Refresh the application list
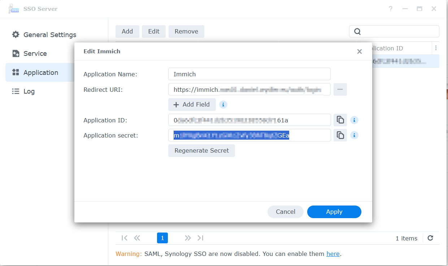The width and height of the screenshot is (448, 266). (x=430, y=238)
